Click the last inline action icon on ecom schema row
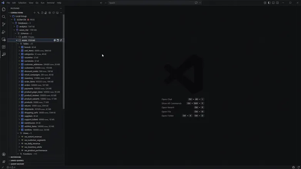Viewport: 301px width, 169px height. point(61,40)
